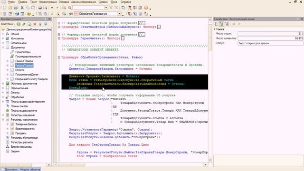Expand the Процедура ПечатнаяФорма code block

[x=59, y=27]
